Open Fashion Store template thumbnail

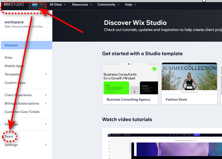pos(189,79)
